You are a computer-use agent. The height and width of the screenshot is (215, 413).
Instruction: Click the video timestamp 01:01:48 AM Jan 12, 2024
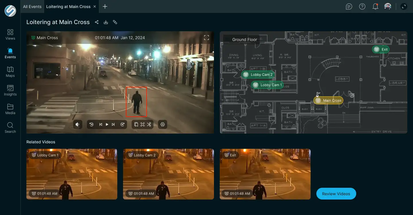(120, 38)
